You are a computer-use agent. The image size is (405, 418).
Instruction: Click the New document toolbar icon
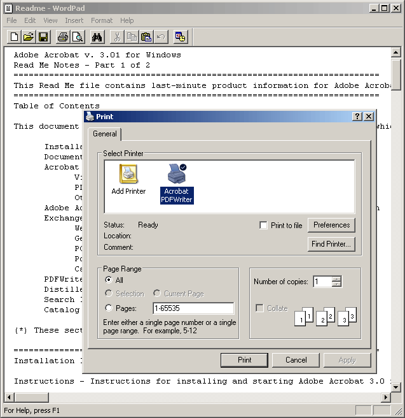(15, 37)
